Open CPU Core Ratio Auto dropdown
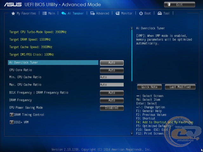 pos(112,70)
